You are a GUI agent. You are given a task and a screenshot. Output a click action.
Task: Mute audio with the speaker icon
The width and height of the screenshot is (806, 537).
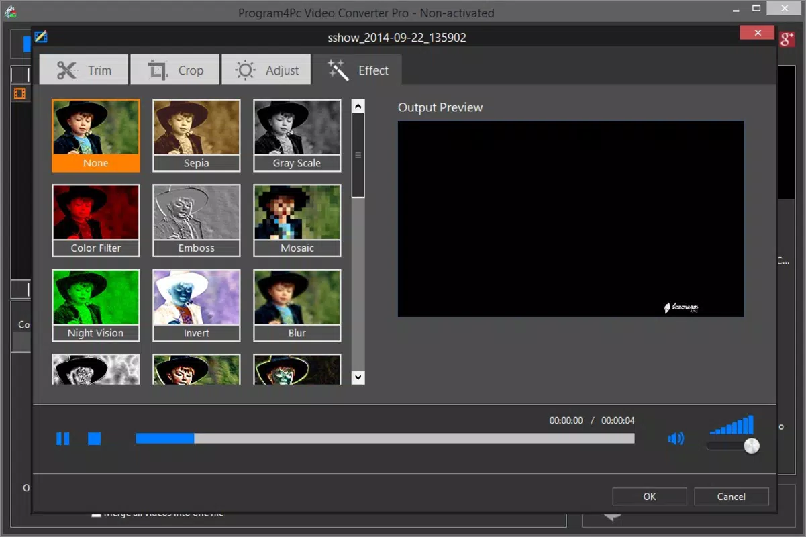[x=676, y=439]
